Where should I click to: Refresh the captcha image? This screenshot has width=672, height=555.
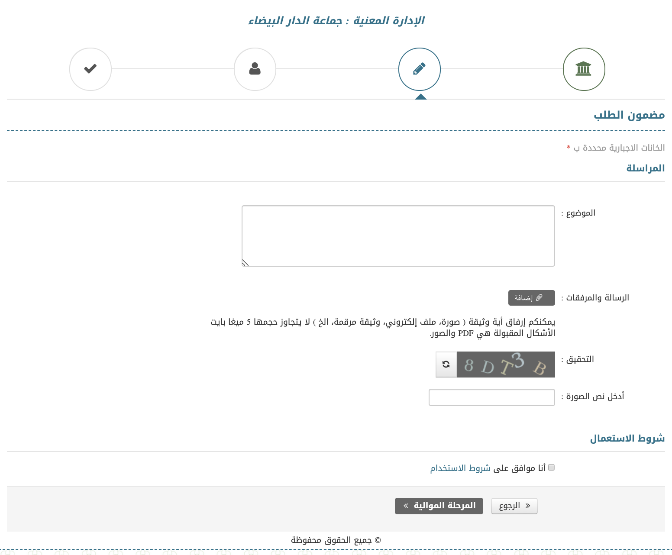pos(446,365)
